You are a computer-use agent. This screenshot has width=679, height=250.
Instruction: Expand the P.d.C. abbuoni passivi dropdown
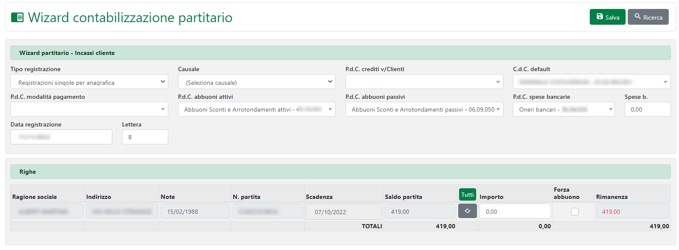tap(424, 109)
